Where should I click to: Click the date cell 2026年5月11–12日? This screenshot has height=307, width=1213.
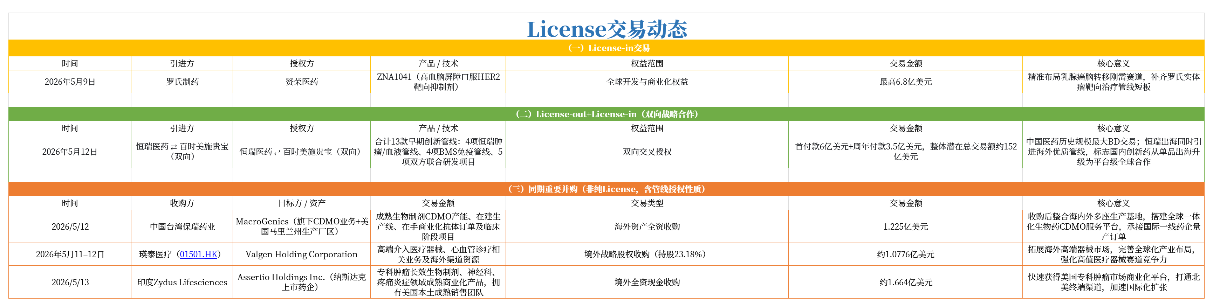(70, 254)
